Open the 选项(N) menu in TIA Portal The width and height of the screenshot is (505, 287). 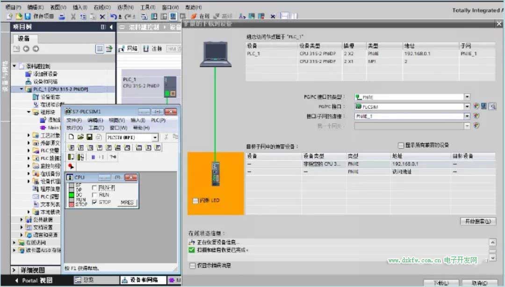[125, 7]
